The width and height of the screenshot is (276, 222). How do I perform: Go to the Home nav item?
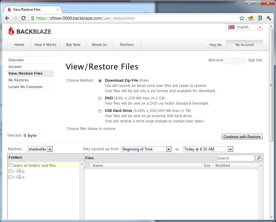tap(19, 45)
